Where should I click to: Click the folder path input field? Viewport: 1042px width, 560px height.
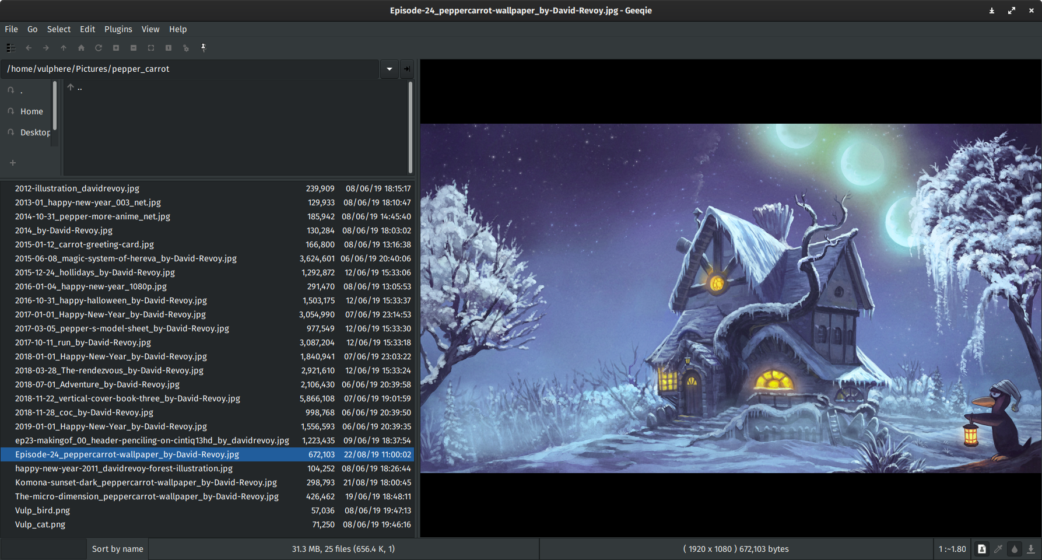tap(190, 69)
